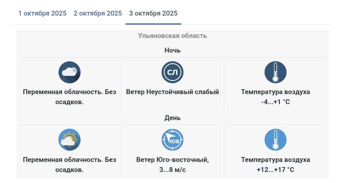Switch to the 1 октября 2025 tab
Viewport: 350px width, 183px height.
[x=42, y=13]
